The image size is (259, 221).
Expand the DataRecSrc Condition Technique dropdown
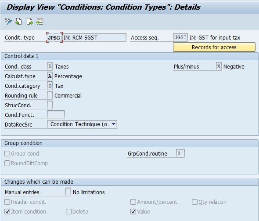pos(82,124)
